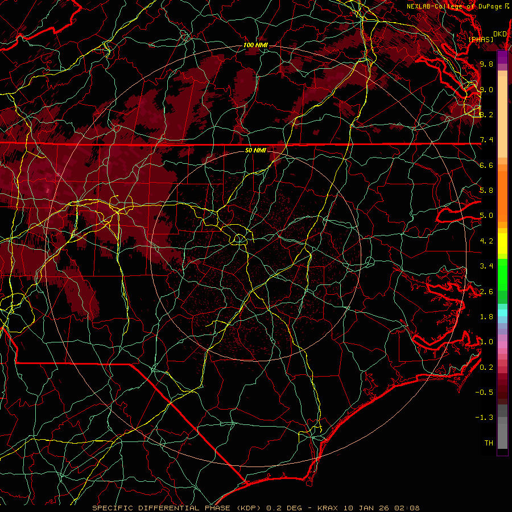Click the 8.2 value on color scale
The height and width of the screenshot is (512, 512).
486,114
